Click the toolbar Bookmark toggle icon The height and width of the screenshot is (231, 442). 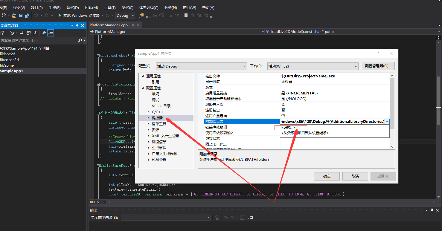[186, 16]
